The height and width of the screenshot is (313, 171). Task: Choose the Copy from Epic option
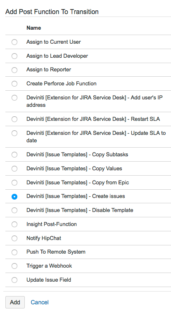coord(14,183)
